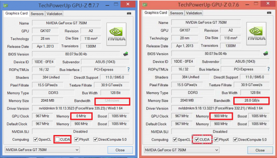Click BIOS save chip icon in GPU-Z 0.7.6
This screenshot has height=158, width=277.
pos(265,53)
